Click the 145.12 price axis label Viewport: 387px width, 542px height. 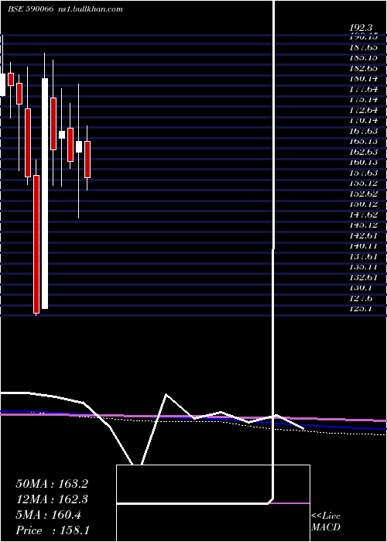[x=363, y=225]
